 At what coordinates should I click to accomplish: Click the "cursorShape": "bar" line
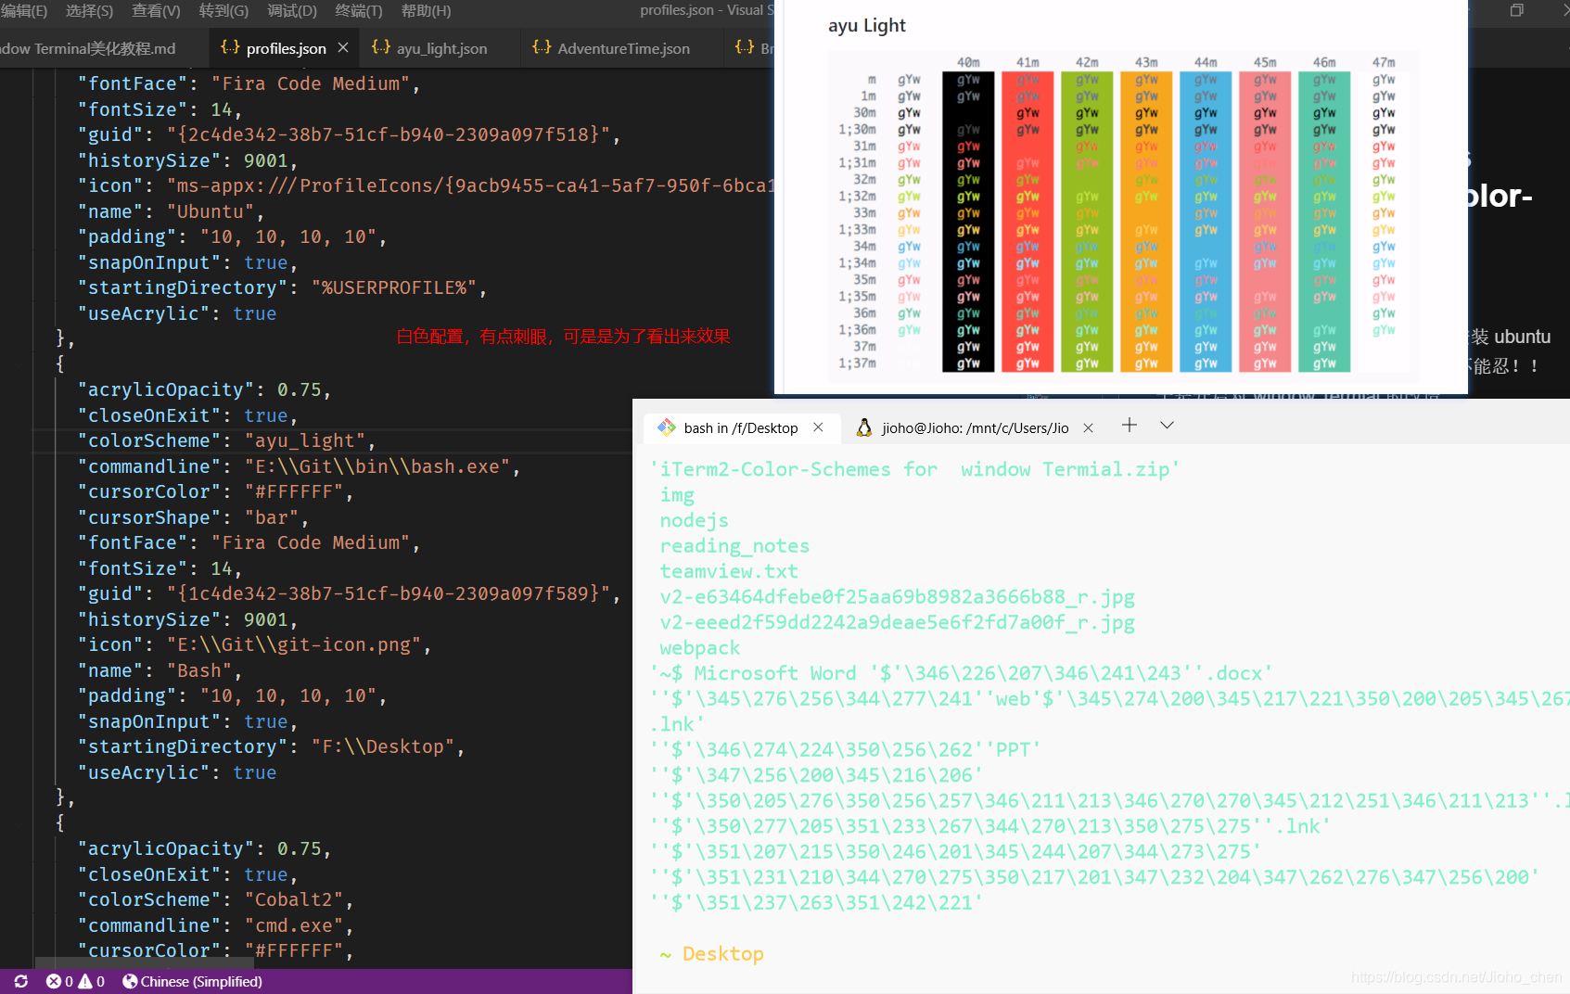point(193,517)
